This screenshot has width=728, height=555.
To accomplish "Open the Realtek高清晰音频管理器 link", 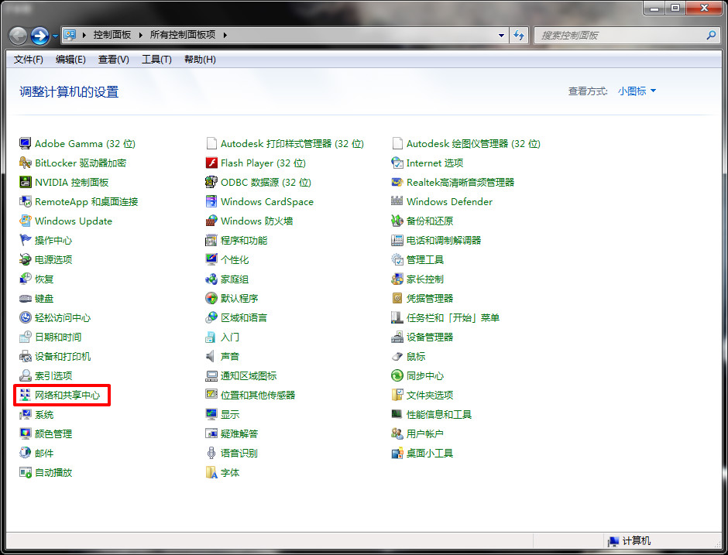I will coord(461,183).
